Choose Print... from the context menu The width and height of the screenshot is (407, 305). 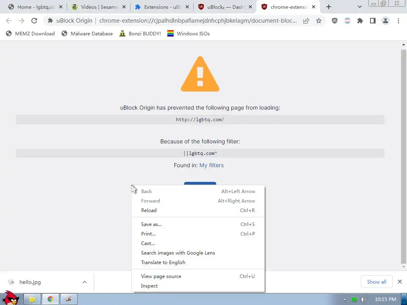point(198,234)
